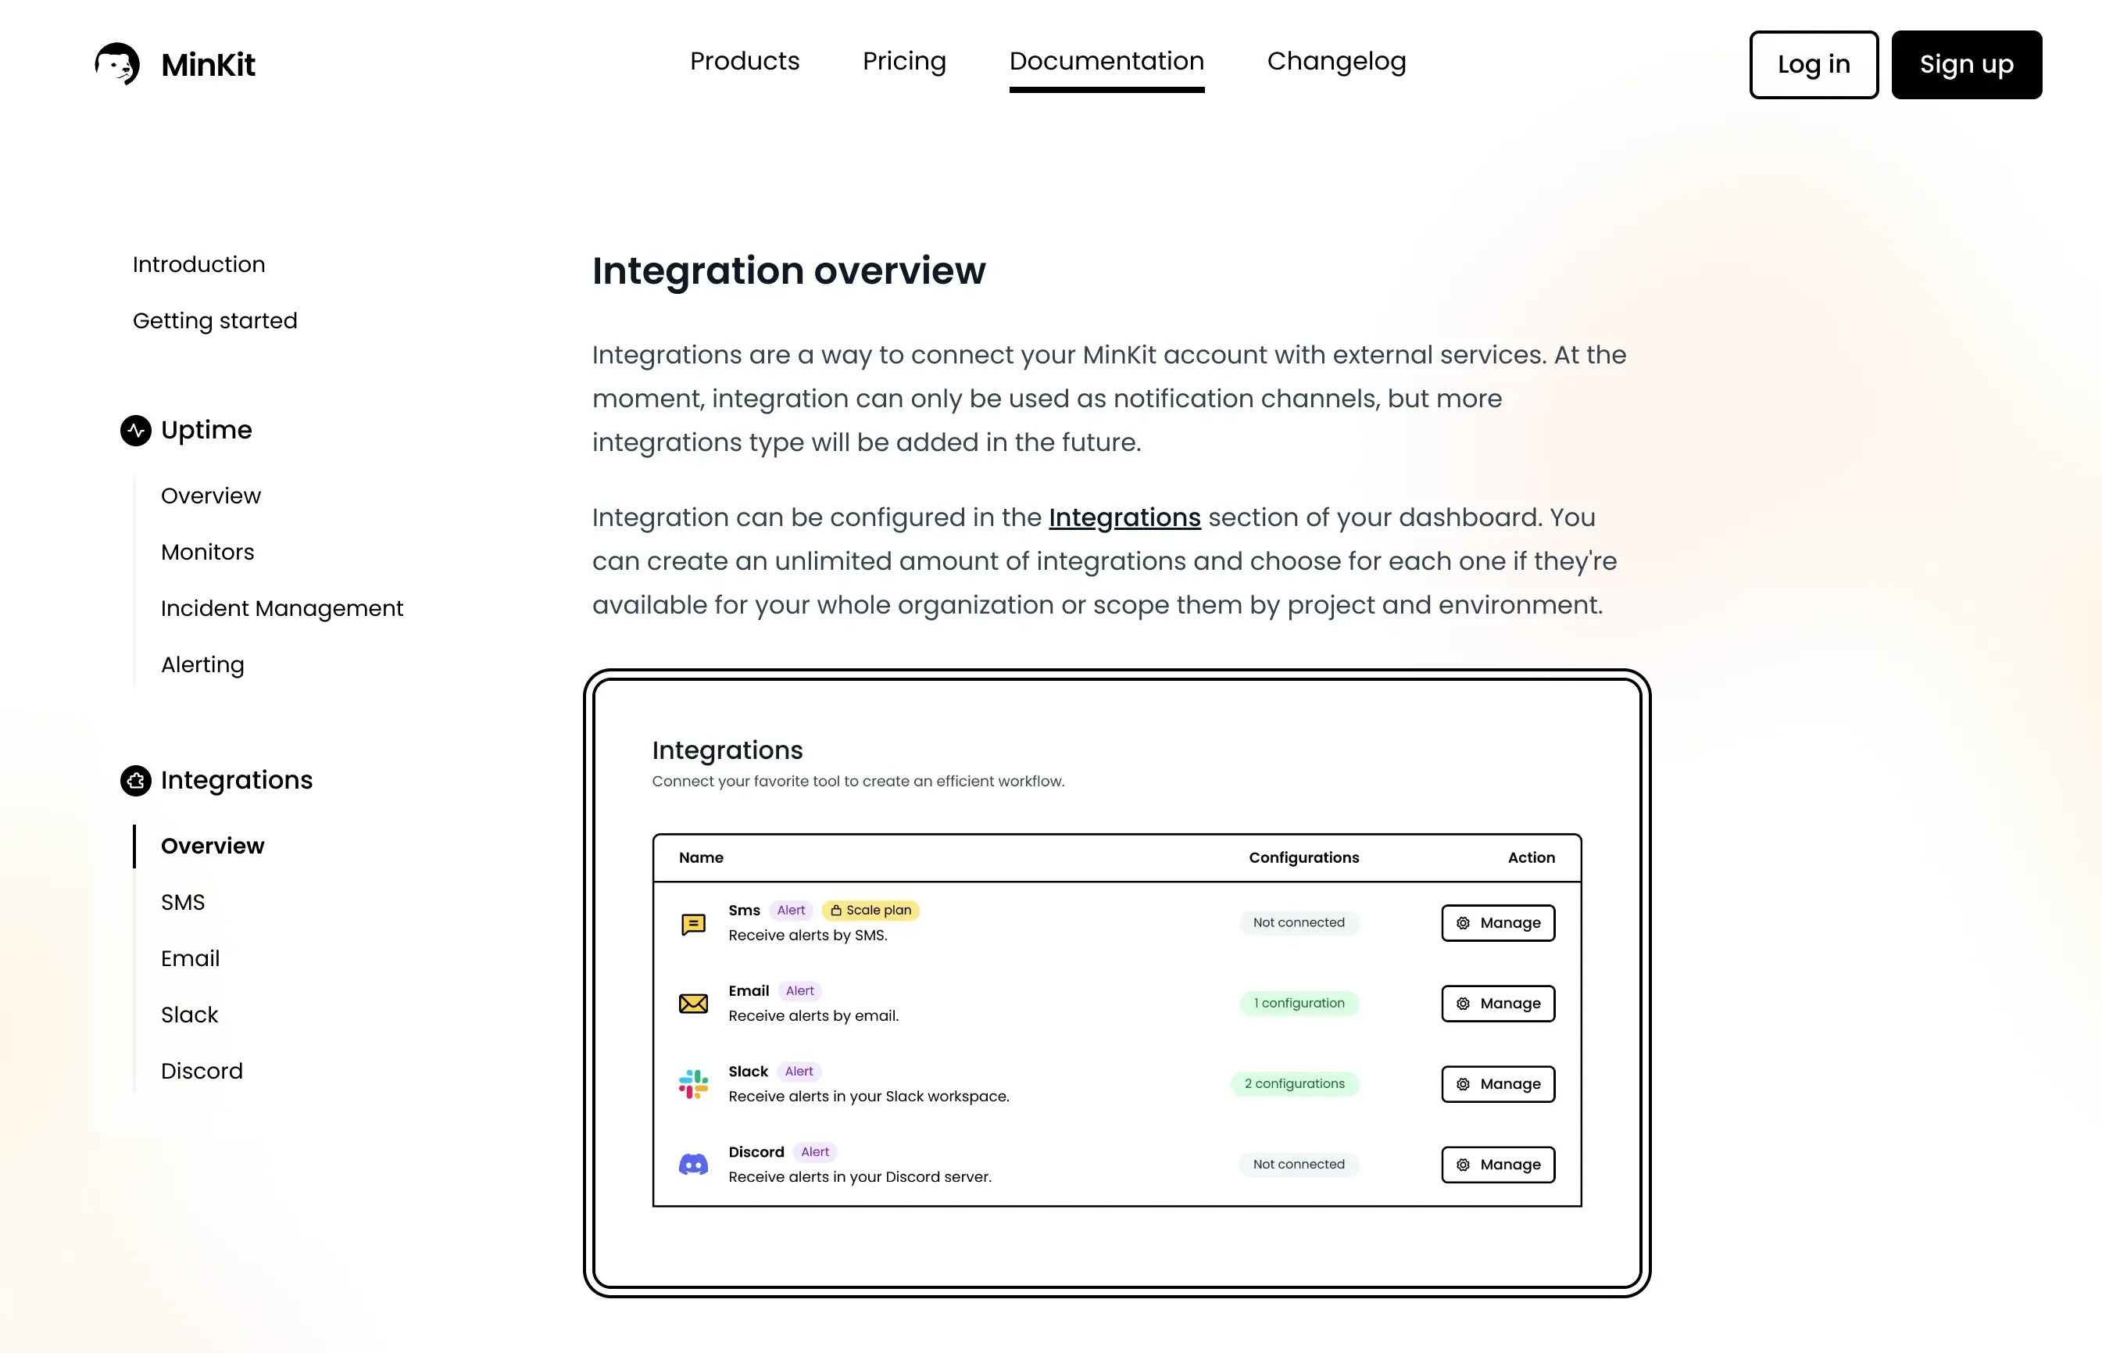This screenshot has height=1353, width=2102.
Task: Open the Alerting docs page
Action: pos(203,665)
